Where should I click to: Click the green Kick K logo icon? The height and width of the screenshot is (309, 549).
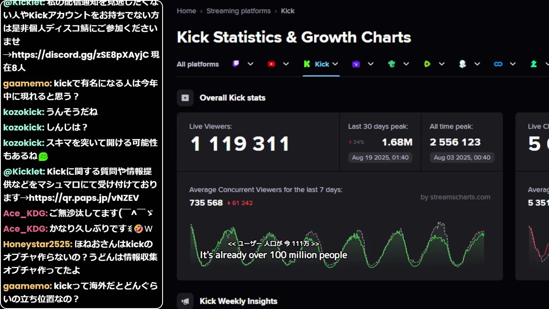click(307, 64)
